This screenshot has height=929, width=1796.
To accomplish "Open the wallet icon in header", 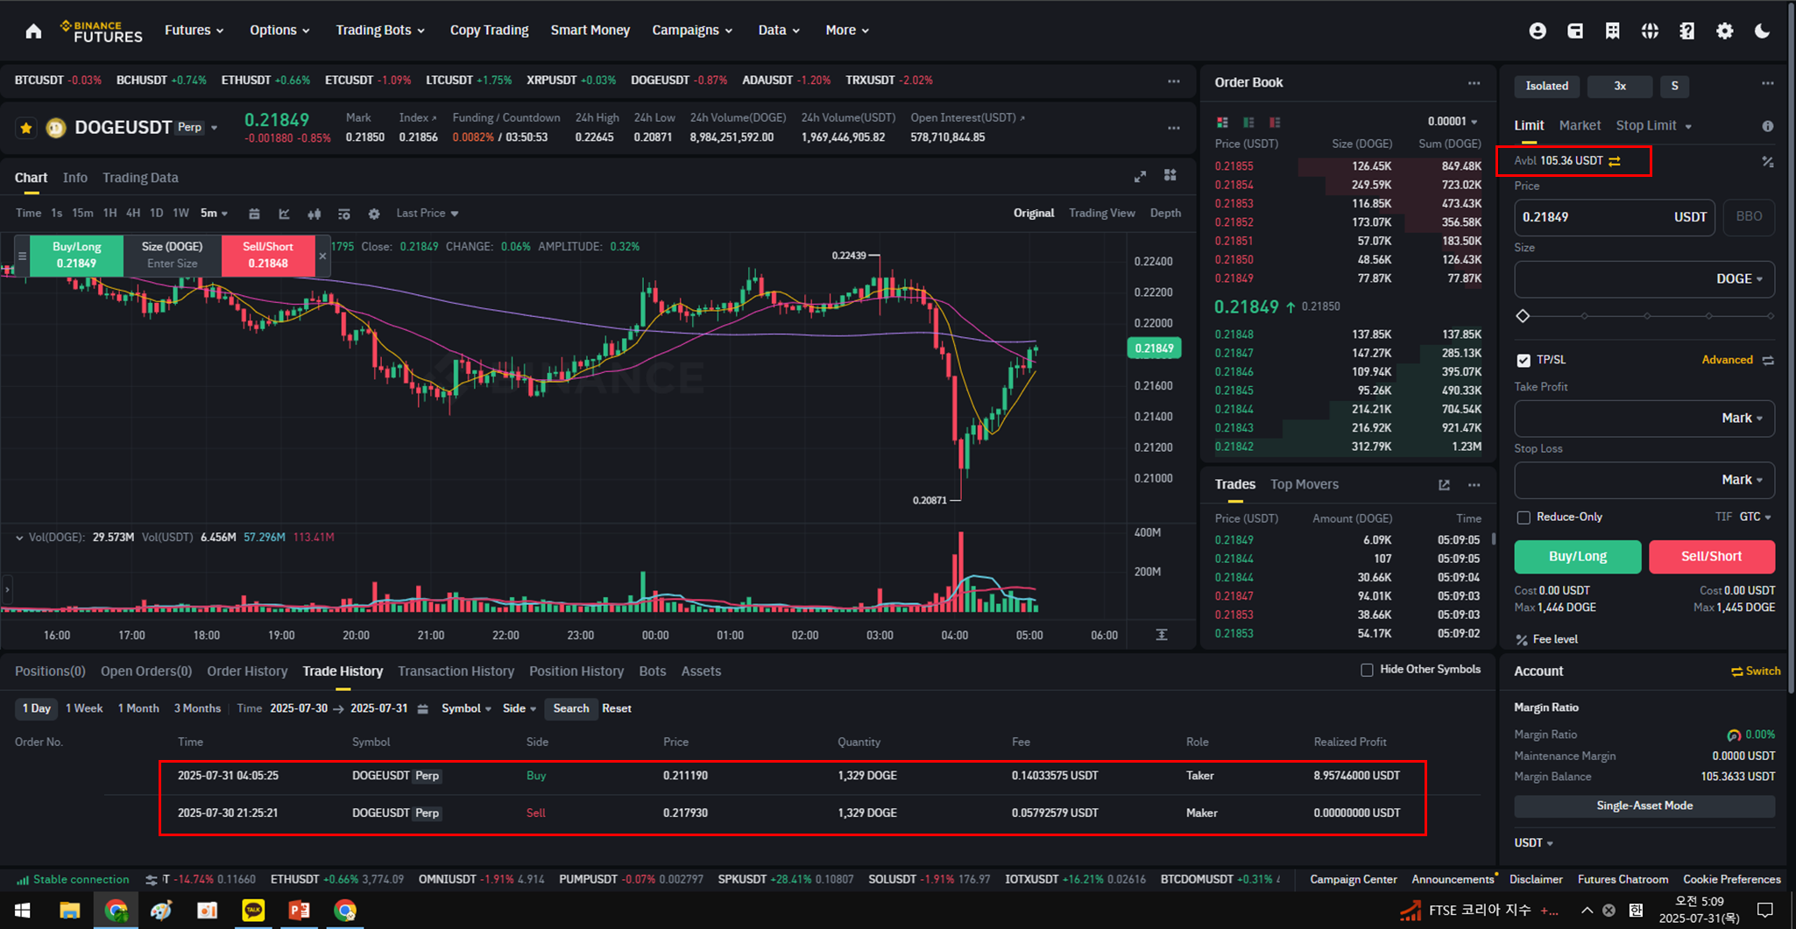I will 1575,32.
